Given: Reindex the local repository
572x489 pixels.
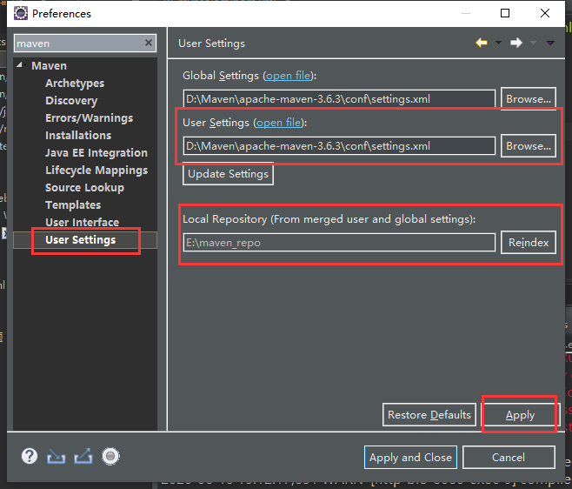Looking at the screenshot, I should click(x=529, y=242).
